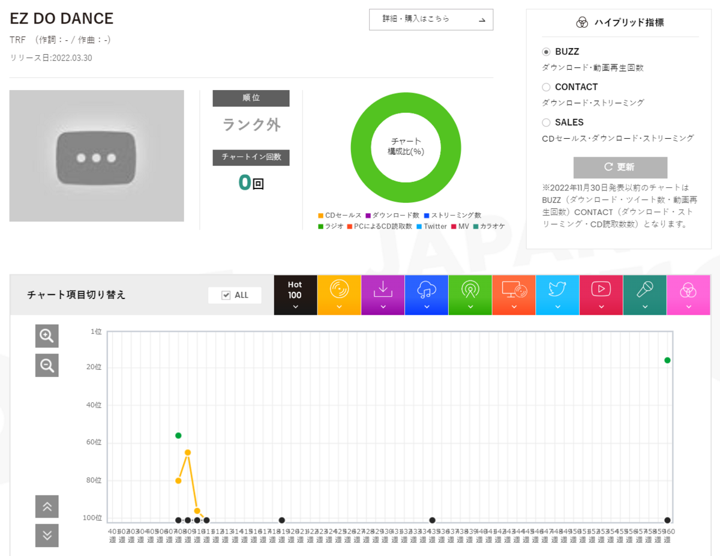Screen dimensions: 720x556
Task: Expand the dropdown arrow under the microphone icon
Action: [x=645, y=307]
